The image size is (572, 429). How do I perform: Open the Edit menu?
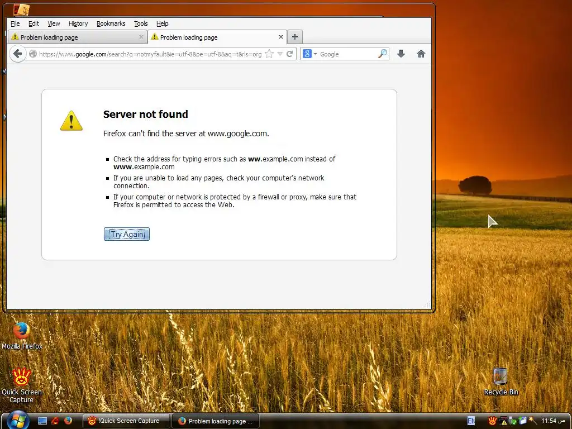click(x=34, y=23)
